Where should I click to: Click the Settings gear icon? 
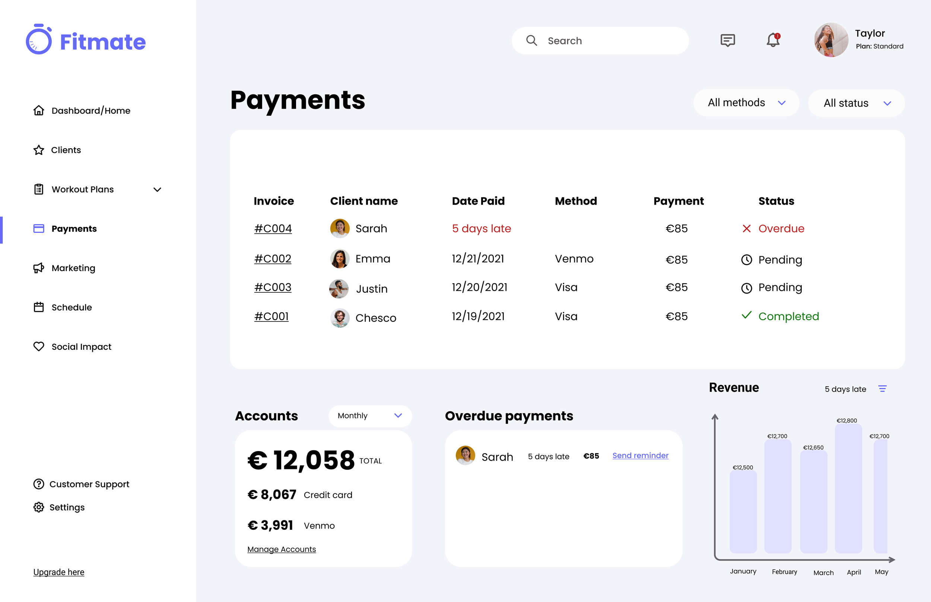(39, 507)
